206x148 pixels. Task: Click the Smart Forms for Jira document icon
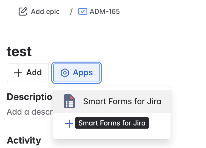[69, 101]
